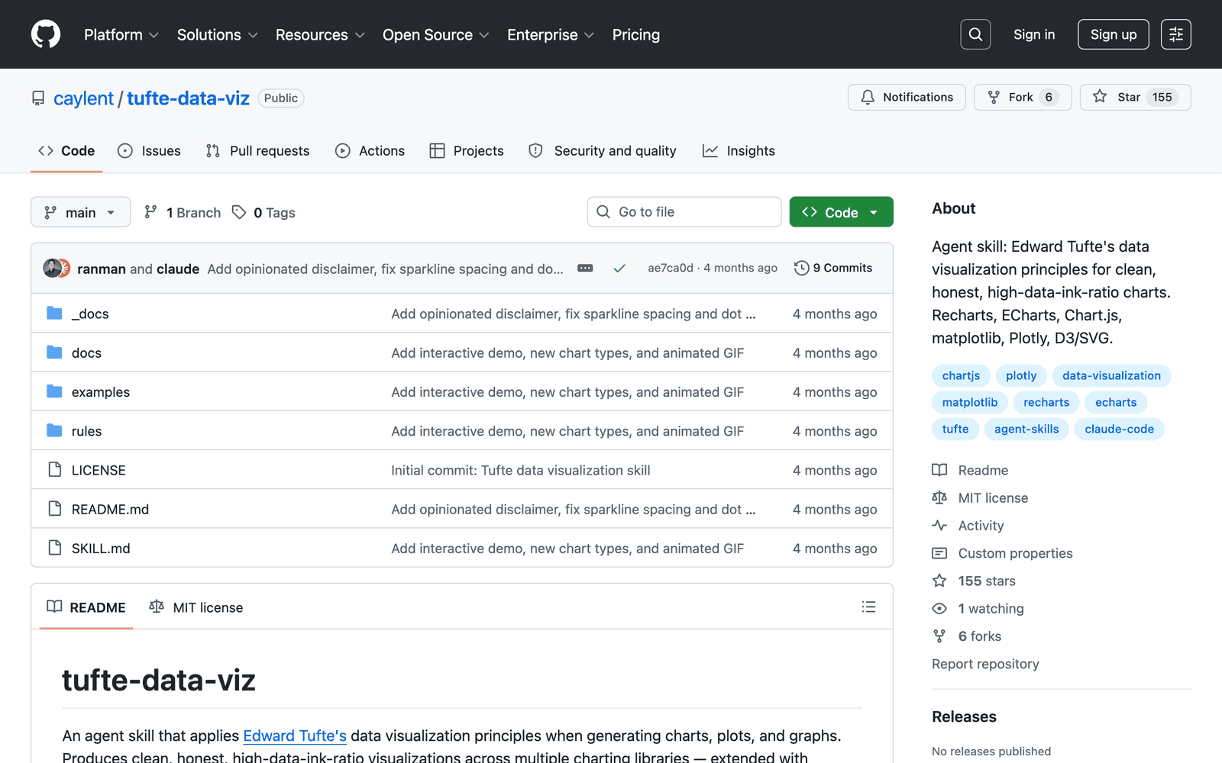Click the star icon by 155 stars
This screenshot has height=763, width=1222.
tap(939, 581)
